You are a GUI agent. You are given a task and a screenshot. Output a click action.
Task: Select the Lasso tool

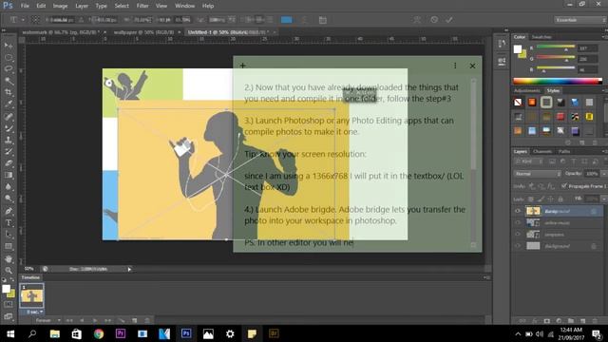9,69
